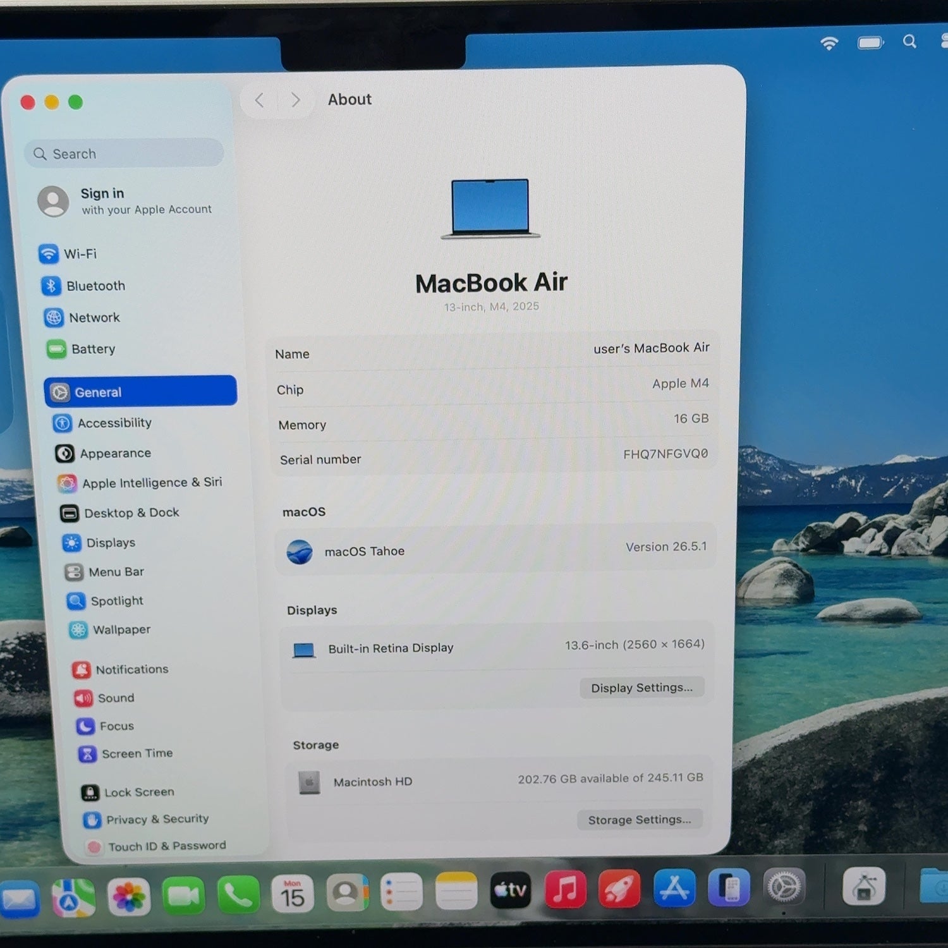Open the Storage Settings... button
948x948 pixels.
click(640, 820)
